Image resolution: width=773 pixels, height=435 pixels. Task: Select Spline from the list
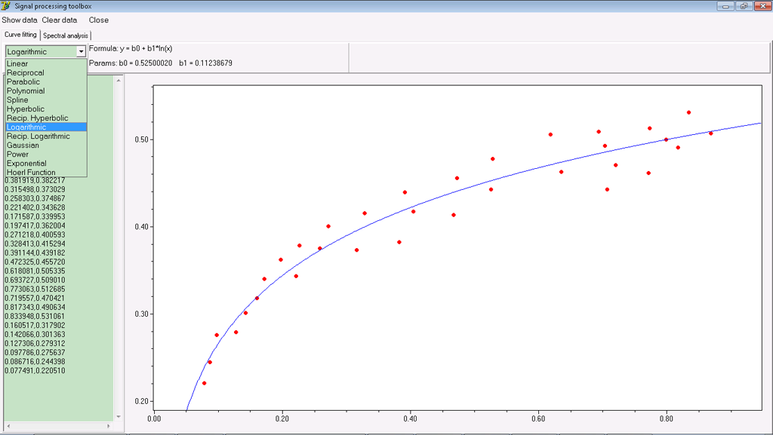click(17, 100)
